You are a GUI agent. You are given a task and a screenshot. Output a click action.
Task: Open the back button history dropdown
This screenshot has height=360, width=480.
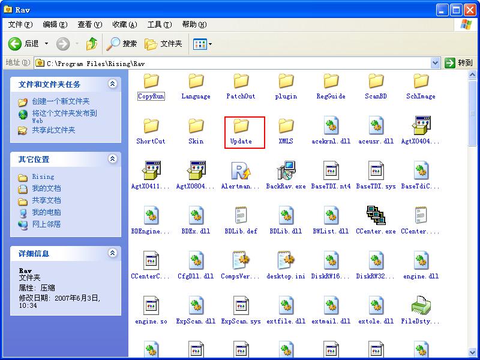(x=47, y=44)
